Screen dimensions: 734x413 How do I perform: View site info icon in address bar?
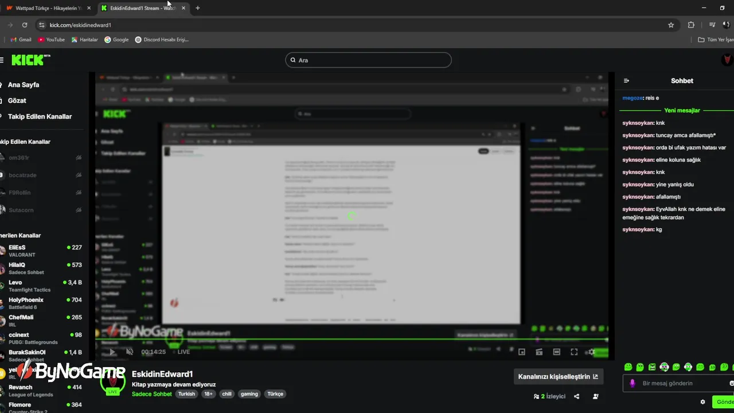tap(41, 25)
